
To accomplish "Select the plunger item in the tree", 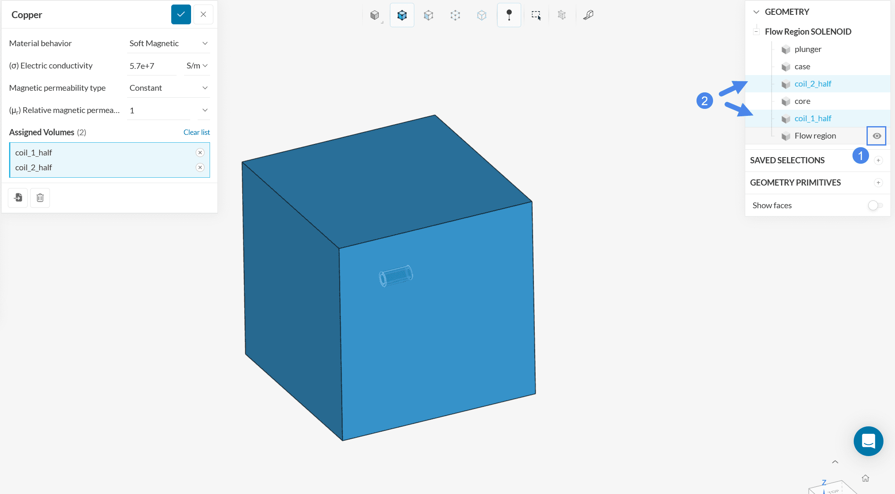I will coord(808,49).
